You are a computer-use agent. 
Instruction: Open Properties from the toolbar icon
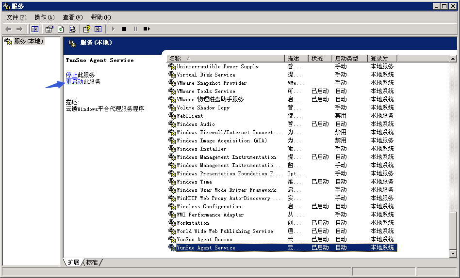[49, 29]
